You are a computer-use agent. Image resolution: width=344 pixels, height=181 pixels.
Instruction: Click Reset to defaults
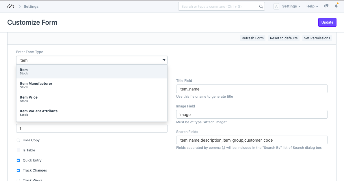(284, 38)
